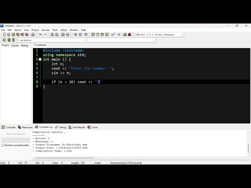Viewport: 251px width, 188px height.
Task: Switch to the bottom Debug tab
Action: pyautogui.click(x=60, y=127)
